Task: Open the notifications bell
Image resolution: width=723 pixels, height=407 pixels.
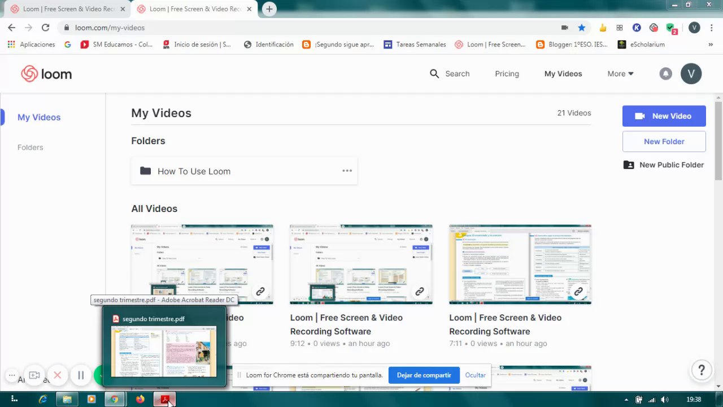Action: click(x=666, y=73)
